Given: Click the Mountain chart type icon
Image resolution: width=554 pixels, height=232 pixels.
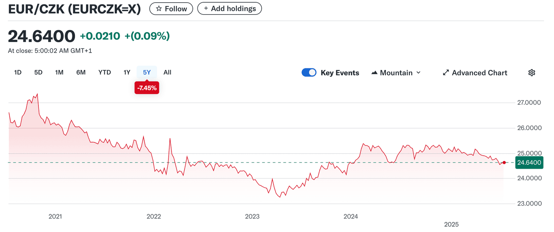Looking at the screenshot, I should tap(374, 73).
